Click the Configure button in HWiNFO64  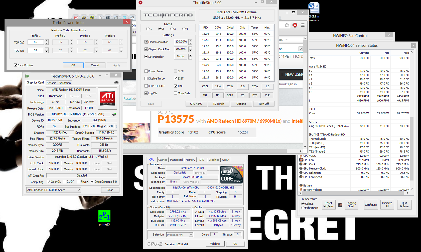(x=371, y=205)
